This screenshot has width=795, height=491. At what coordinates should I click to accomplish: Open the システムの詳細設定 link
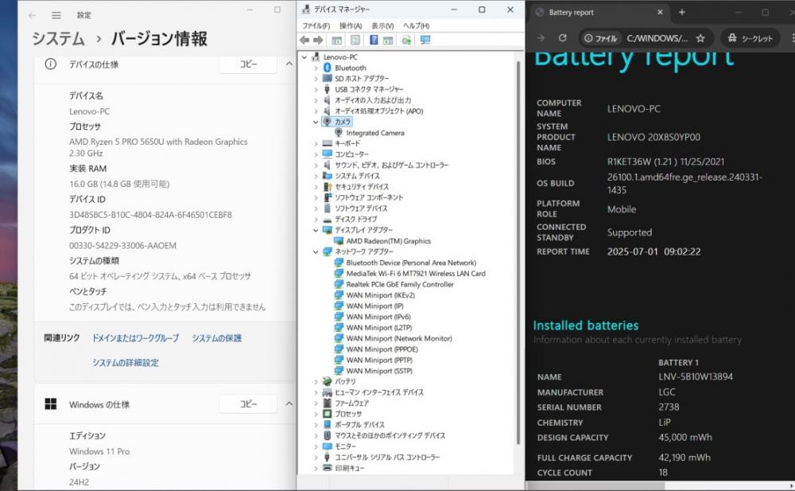126,363
